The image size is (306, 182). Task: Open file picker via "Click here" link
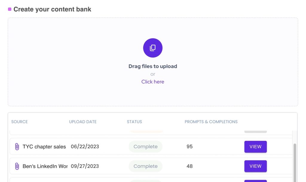pyautogui.click(x=153, y=82)
